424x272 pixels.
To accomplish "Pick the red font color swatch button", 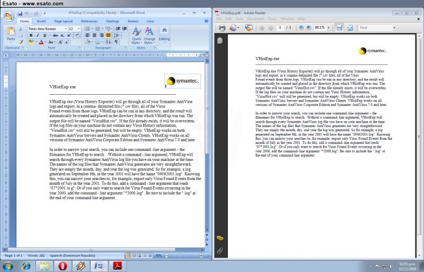I will pos(41,42).
